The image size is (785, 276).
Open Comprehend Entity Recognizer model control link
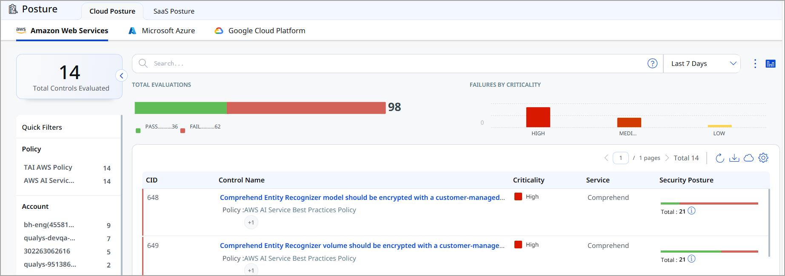click(363, 197)
